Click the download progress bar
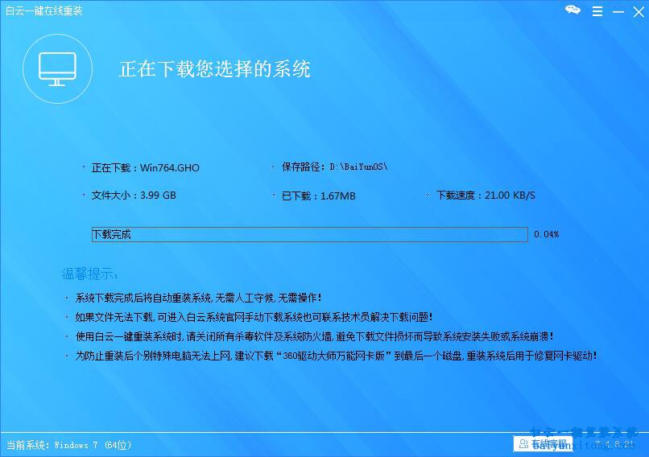 [x=309, y=234]
